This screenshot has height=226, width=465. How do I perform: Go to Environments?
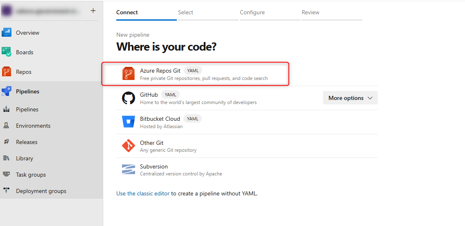pyautogui.click(x=51, y=126)
